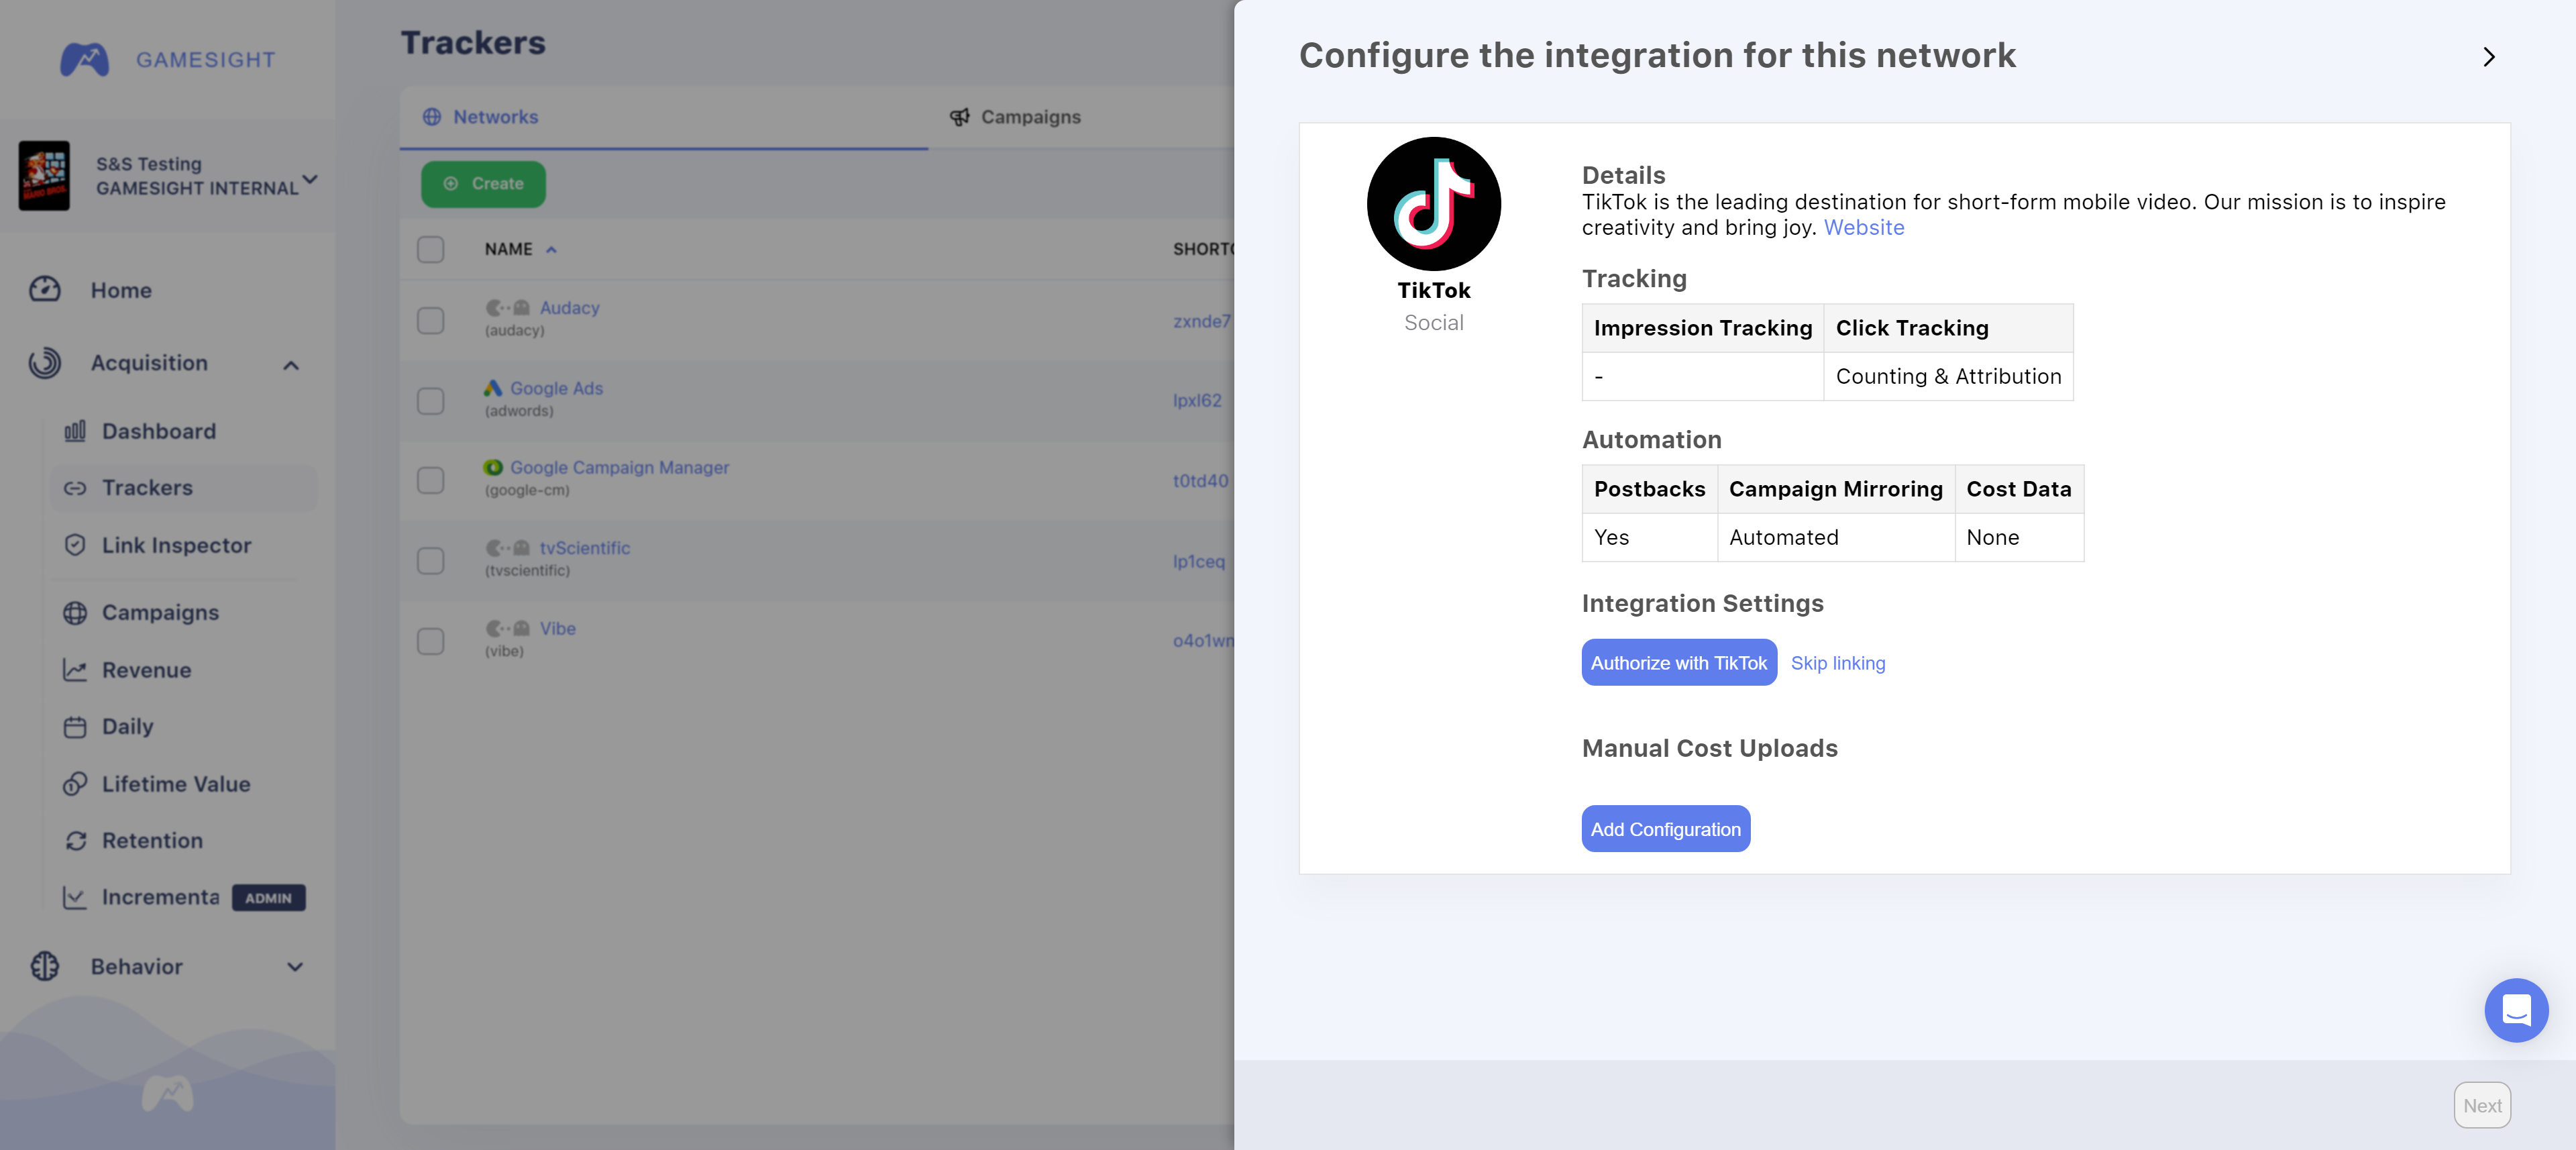The image size is (2576, 1150).
Task: Click the Link Inspector shield icon
Action: pyautogui.click(x=75, y=545)
